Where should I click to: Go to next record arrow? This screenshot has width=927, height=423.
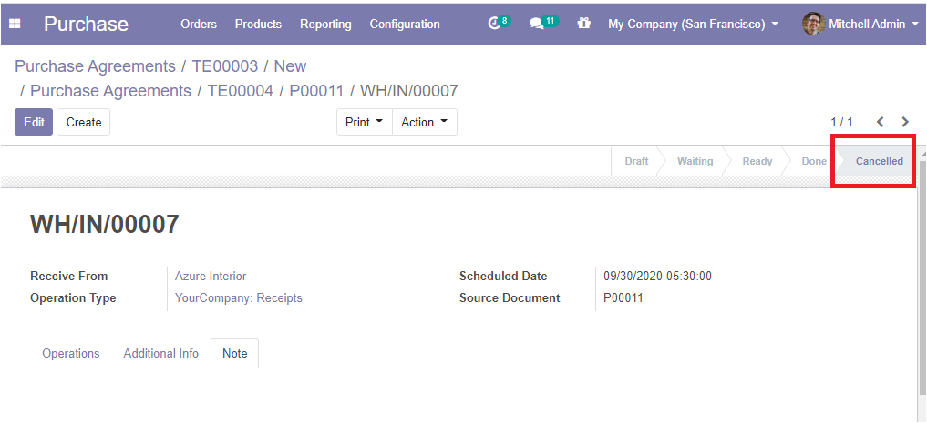point(905,122)
